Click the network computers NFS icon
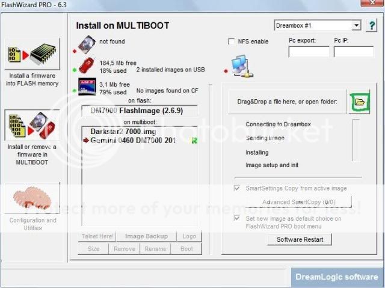The image size is (385, 288). (242, 66)
